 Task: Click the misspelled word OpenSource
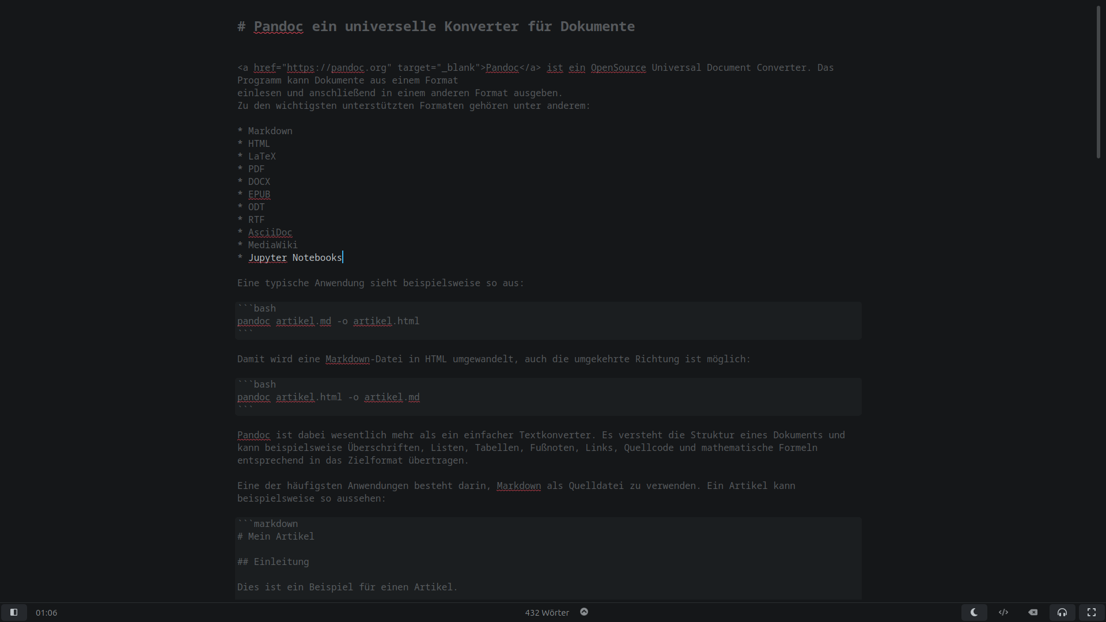tap(618, 67)
